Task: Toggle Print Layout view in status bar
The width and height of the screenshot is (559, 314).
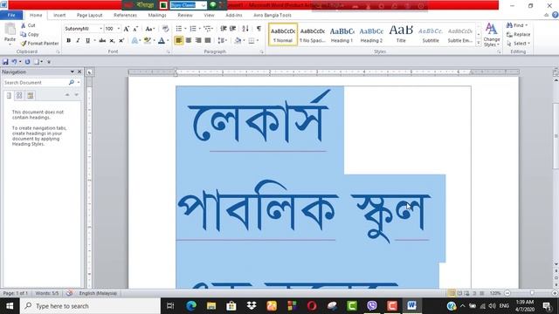Action: 452,293
